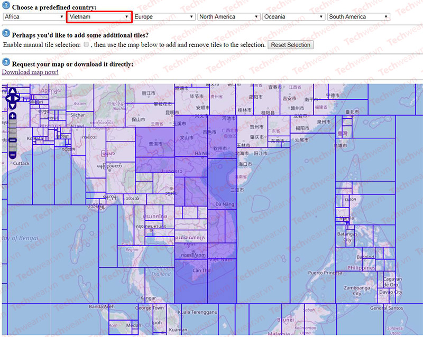Screen dimensions: 423x337
Task: Pan the map up with the arrow control
Action: 13,91
